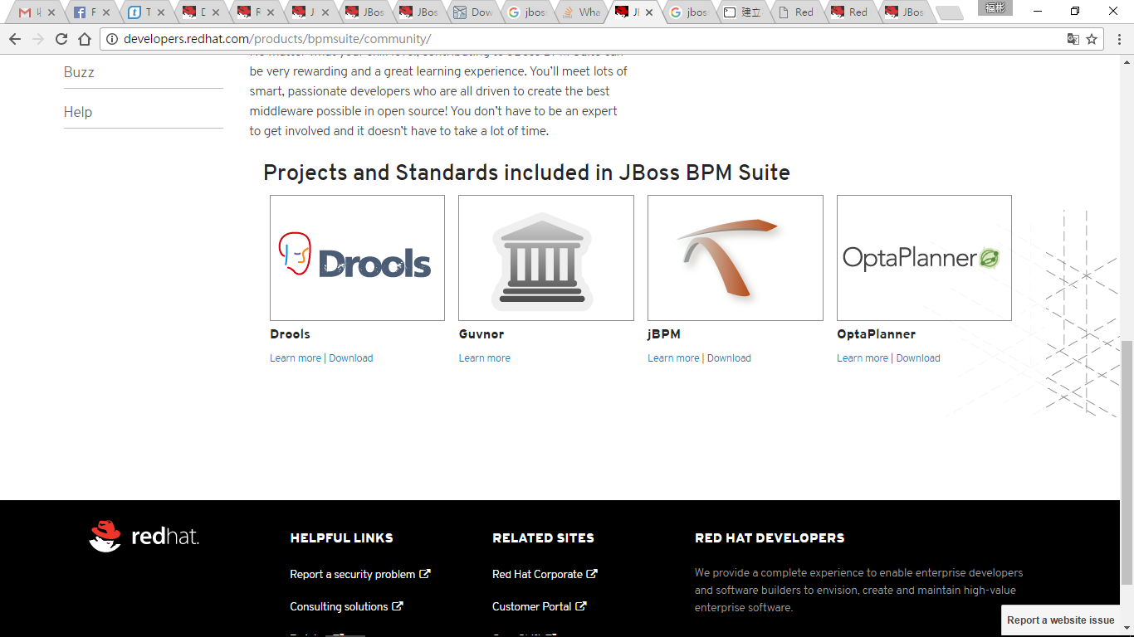This screenshot has width=1134, height=637.
Task: Click the Guvnor title text
Action: coord(481,334)
